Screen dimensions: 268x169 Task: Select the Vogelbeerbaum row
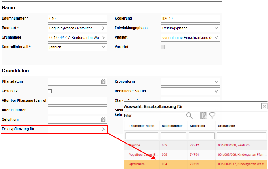click(x=196, y=155)
